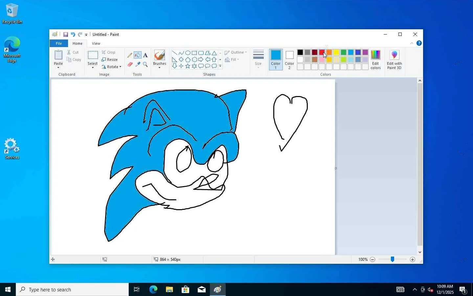Open the shape Fill dropdown

coord(232,60)
